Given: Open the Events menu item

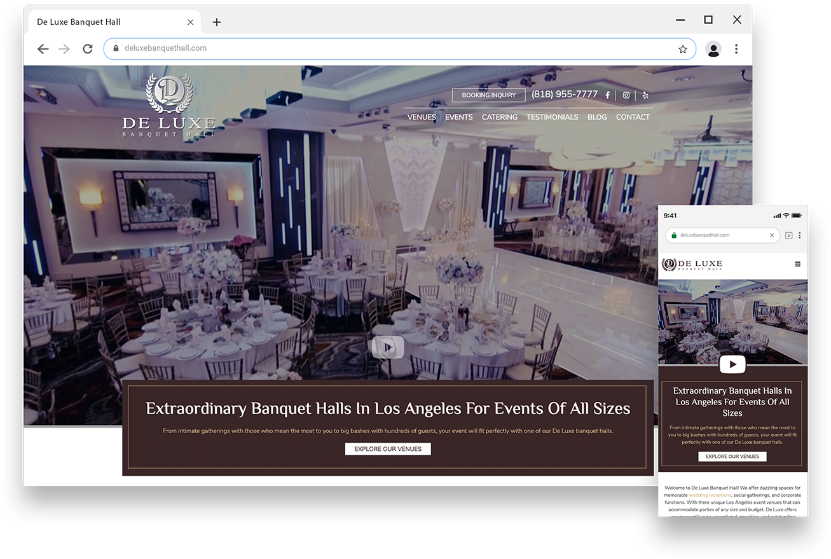Looking at the screenshot, I should (459, 117).
